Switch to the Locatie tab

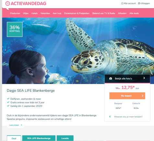click(x=65, y=138)
